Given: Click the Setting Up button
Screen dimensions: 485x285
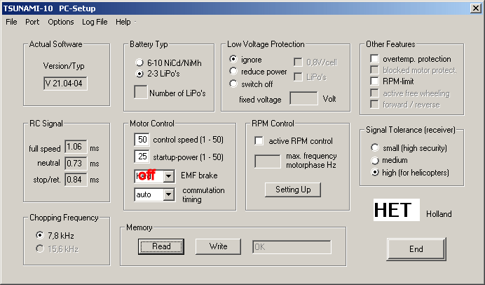Looking at the screenshot, I should [293, 190].
